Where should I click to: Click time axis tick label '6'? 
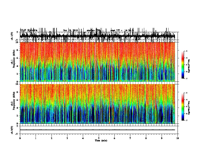115,138
